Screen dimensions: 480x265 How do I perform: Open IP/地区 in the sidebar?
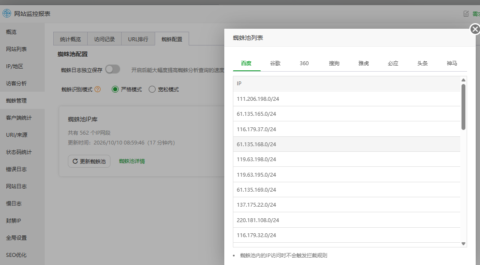pos(22,66)
